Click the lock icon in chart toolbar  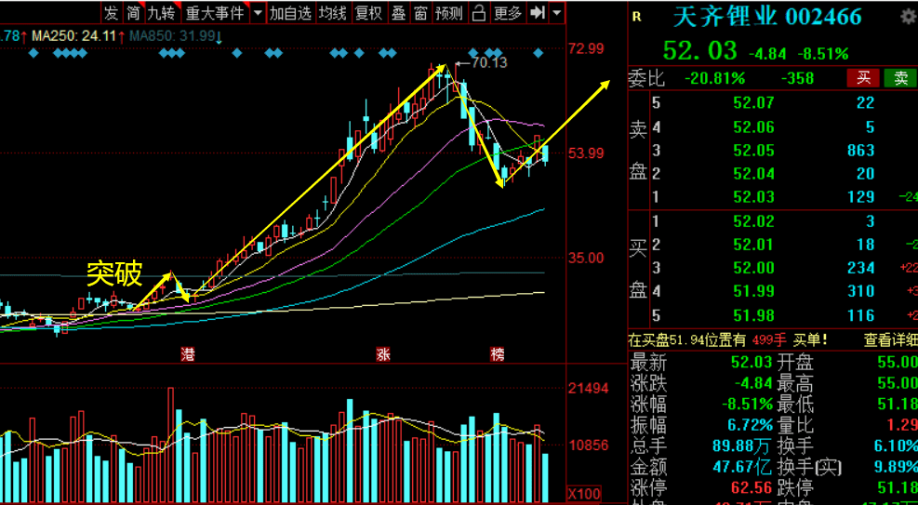tap(479, 12)
